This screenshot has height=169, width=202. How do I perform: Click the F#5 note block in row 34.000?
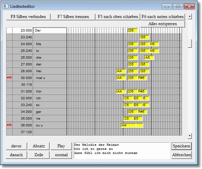pos(142,112)
